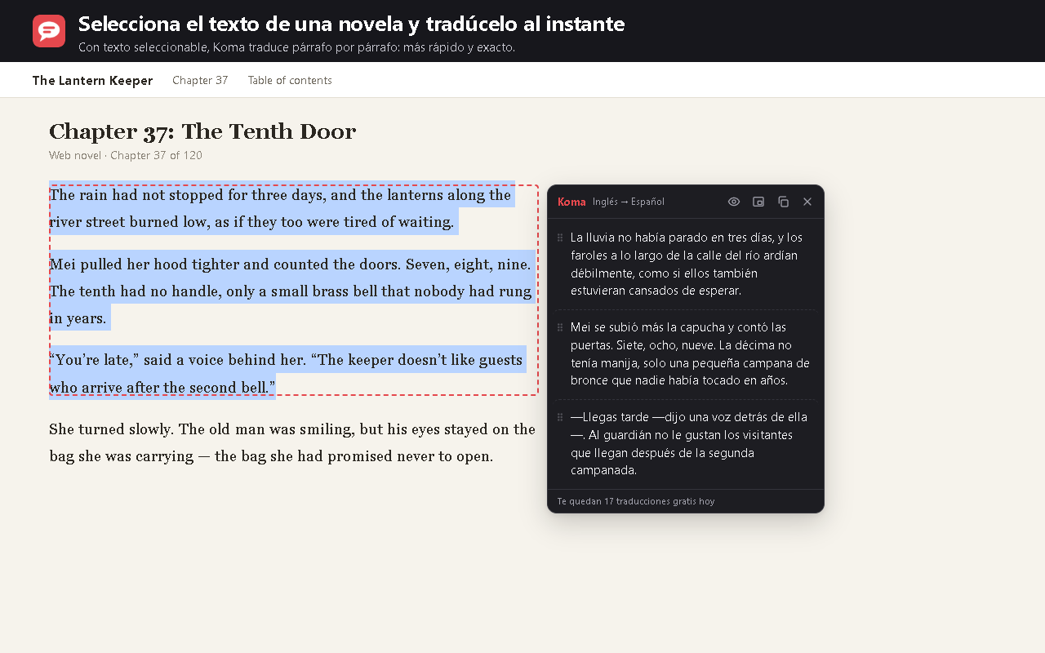
Task: Click the Koma brand name in the panel
Action: 571,202
